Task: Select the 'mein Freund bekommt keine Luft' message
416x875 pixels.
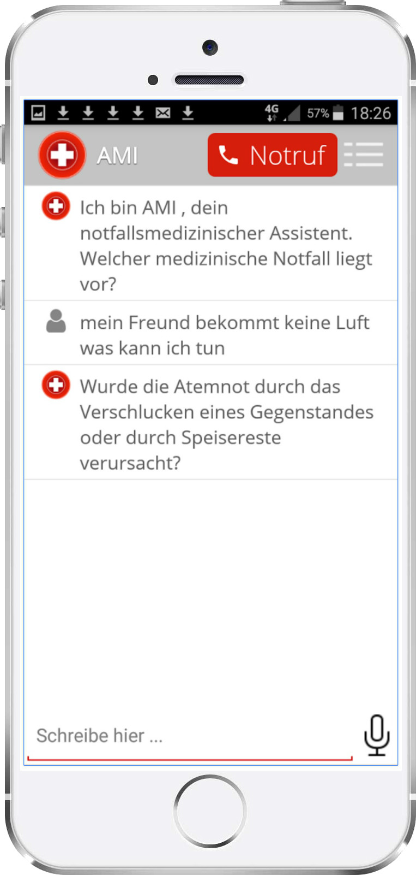Action: click(211, 333)
